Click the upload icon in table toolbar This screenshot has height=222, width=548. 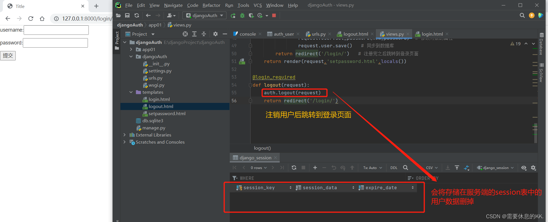(x=457, y=168)
